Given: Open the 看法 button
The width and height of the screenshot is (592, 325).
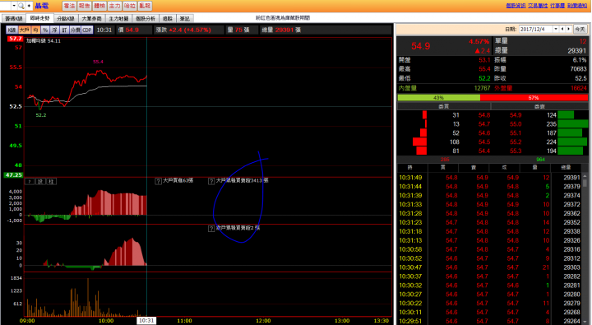Looking at the screenshot, I should [69, 6].
